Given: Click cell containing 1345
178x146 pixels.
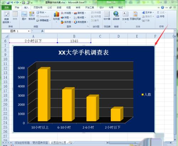Looking at the screenshot, I should click(74, 41).
